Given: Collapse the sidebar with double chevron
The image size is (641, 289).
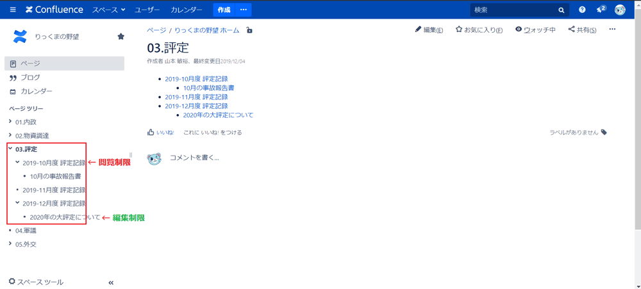Looking at the screenshot, I should pyautogui.click(x=111, y=282).
